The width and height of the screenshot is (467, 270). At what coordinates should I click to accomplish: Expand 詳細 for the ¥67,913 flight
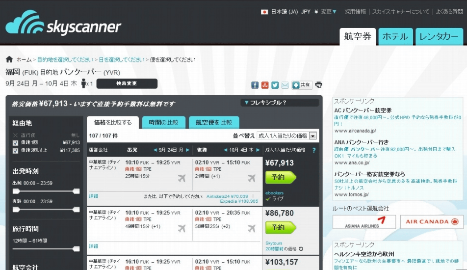[93, 196]
